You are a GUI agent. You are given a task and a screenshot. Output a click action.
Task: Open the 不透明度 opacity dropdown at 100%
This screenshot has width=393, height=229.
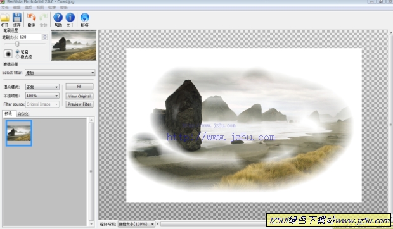pos(42,96)
